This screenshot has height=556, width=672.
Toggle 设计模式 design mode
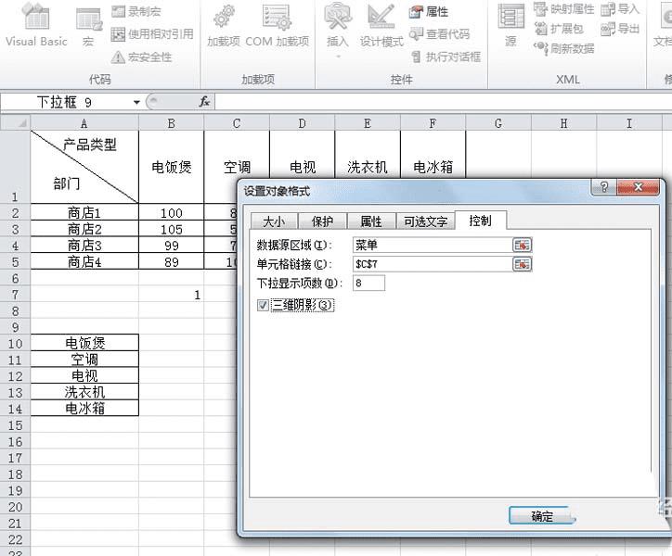[x=381, y=27]
